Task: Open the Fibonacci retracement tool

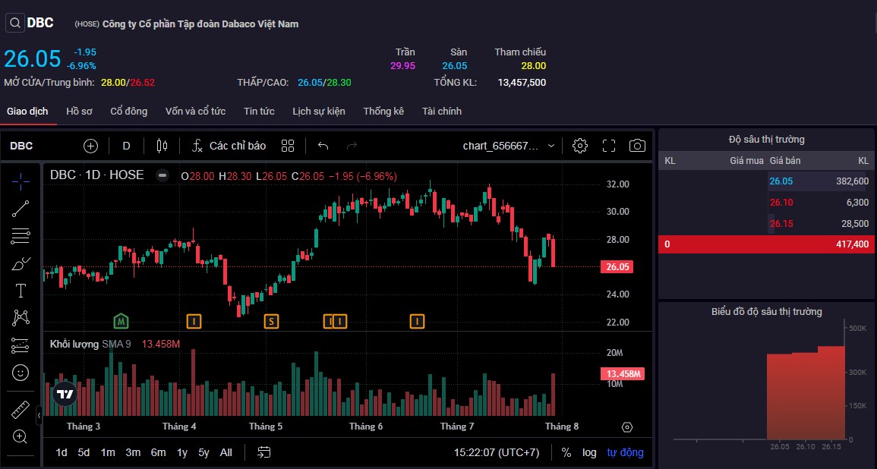Action: click(21, 235)
